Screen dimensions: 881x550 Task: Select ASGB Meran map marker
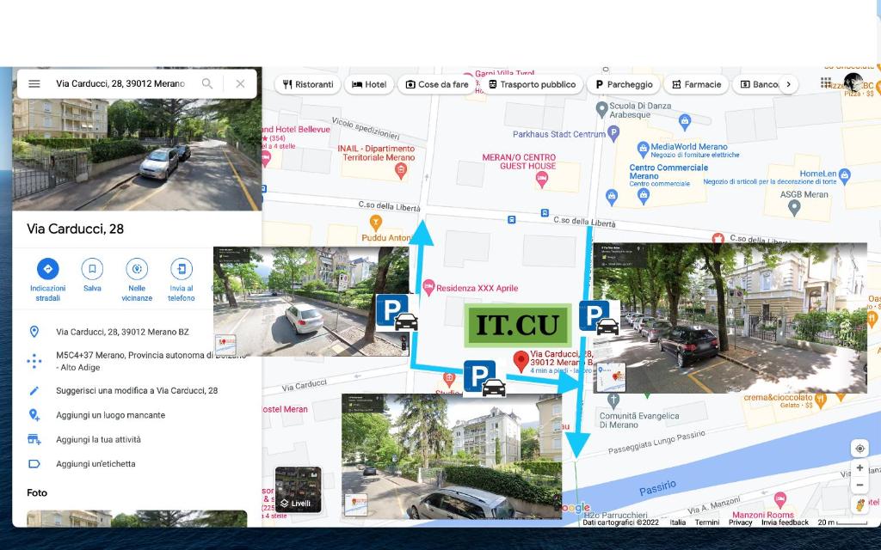tap(794, 208)
